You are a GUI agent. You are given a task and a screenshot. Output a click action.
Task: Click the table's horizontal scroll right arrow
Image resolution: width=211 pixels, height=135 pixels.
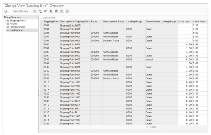point(150,127)
